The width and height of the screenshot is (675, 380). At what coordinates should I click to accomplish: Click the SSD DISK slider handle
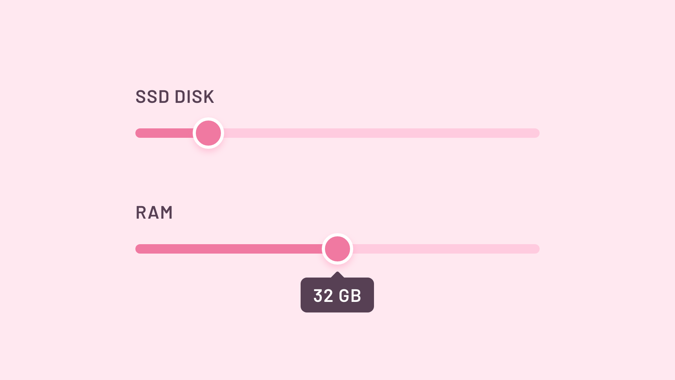click(208, 133)
